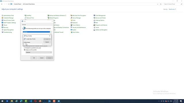184x103 pixels.
Task: Go up one level with up arrow
Action: coord(9,4)
